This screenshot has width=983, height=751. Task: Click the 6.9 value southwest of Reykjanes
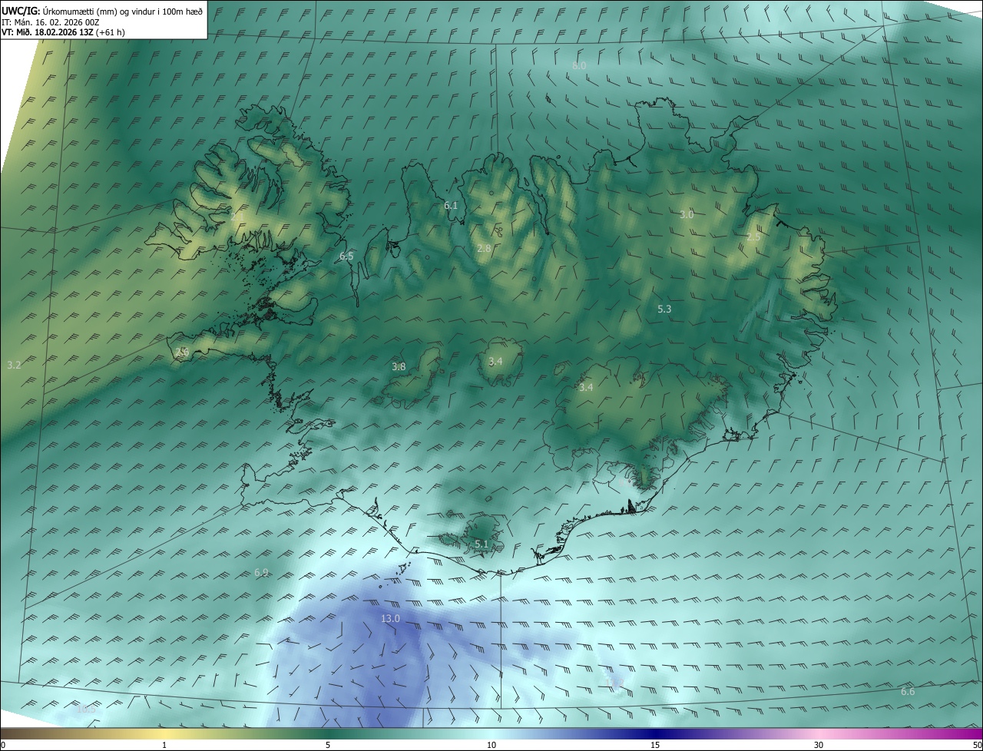tap(261, 573)
